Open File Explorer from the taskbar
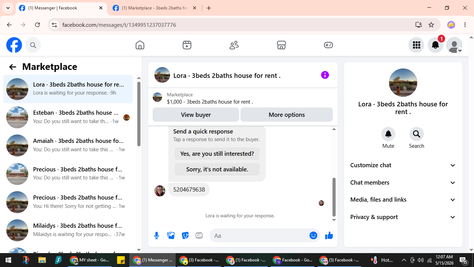The height and width of the screenshot is (267, 474). pyautogui.click(x=42, y=260)
